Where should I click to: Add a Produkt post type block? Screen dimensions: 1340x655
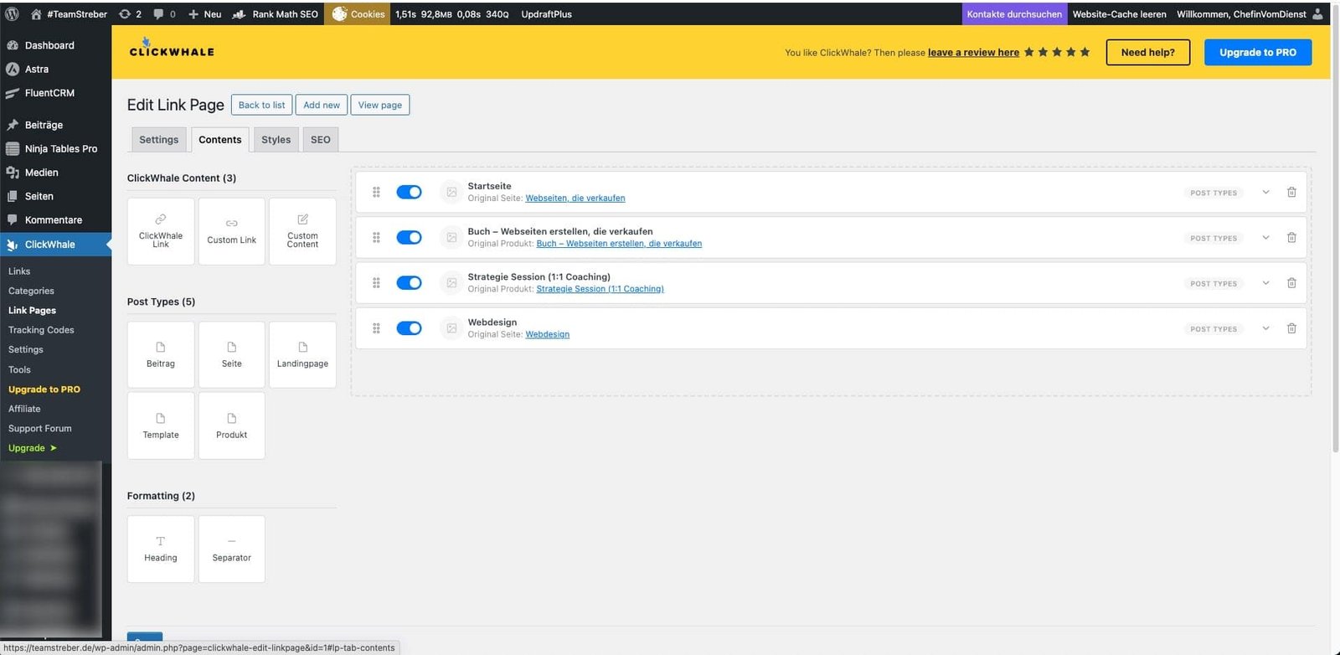[232, 425]
